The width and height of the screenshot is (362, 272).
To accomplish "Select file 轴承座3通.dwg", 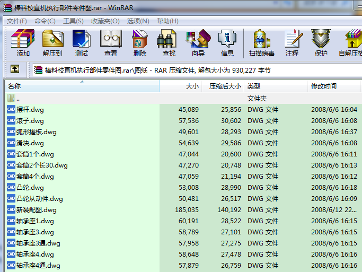I will (x=38, y=243).
